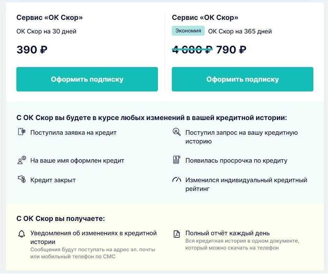The image size is (328, 274).
Task: Click the person with dollar coin icon
Action: [x=22, y=160]
